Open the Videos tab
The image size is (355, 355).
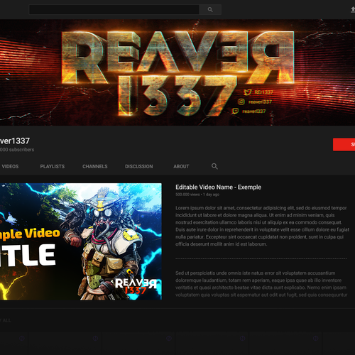pos(10,166)
